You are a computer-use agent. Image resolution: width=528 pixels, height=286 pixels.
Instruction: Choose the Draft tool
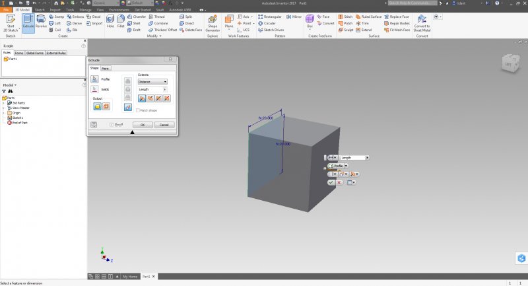134,30
